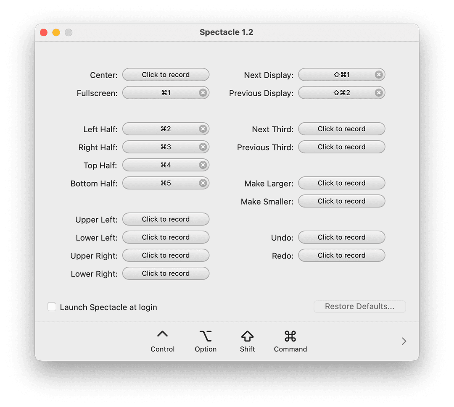Remove the Right Half shortcut ⌘3
Screen dimensions: 454x407
click(203, 147)
